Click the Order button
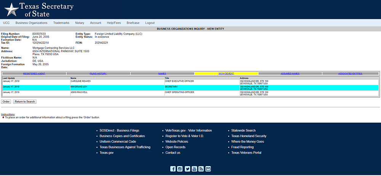 point(6,101)
